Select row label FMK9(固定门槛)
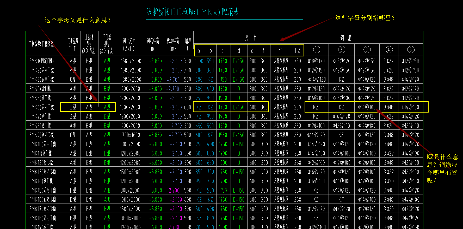463x229 pixels. [x=42, y=135]
